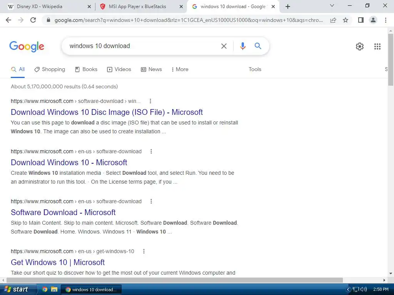This screenshot has width=394, height=295.
Task: Share this page from address bar
Action: point(333,20)
